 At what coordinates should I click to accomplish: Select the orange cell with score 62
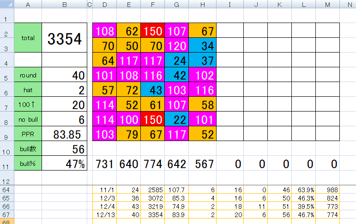tap(129, 30)
